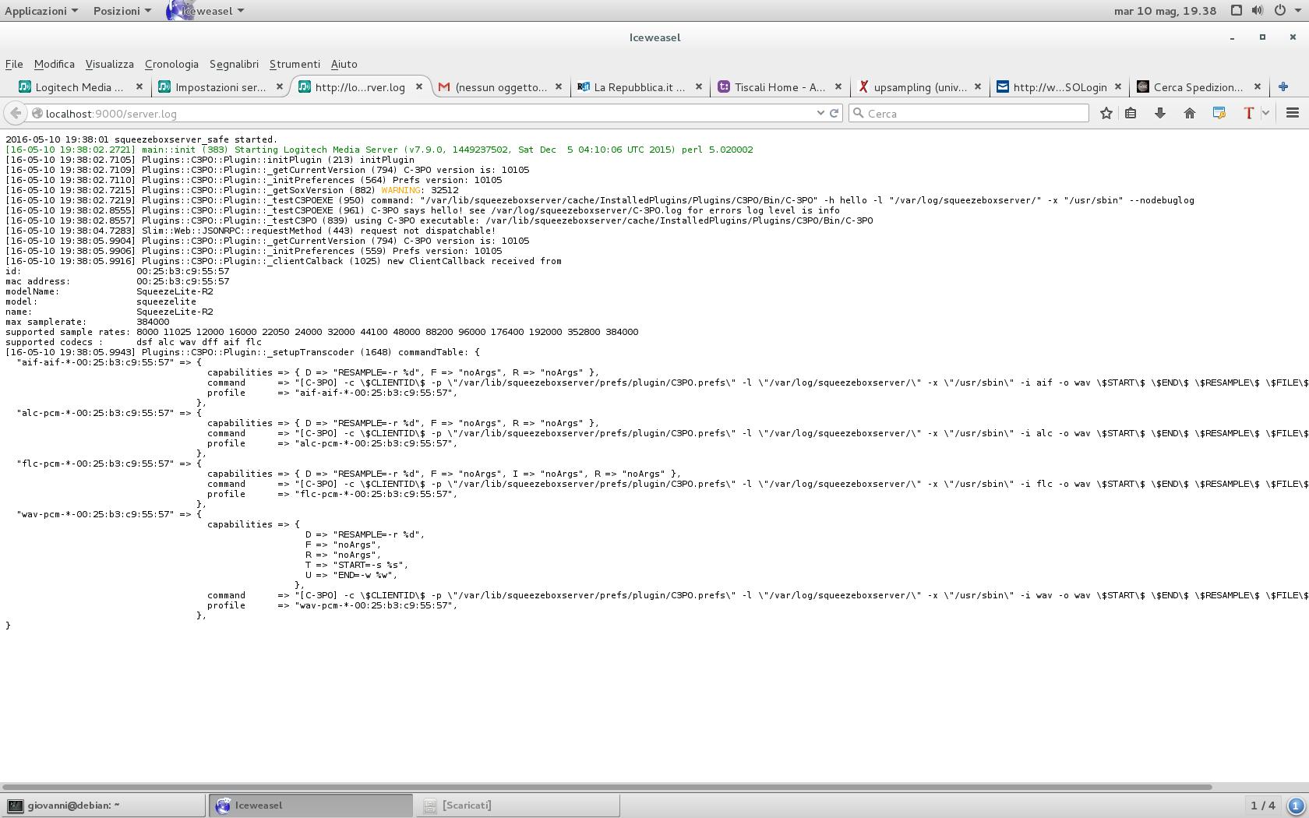Expand the dropdown next to the red T
Screen dimensions: 1309x818
tap(1265, 114)
